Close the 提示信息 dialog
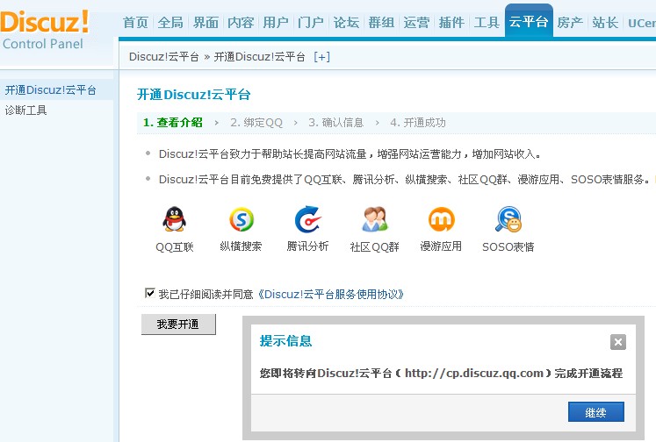The image size is (656, 442). point(618,342)
